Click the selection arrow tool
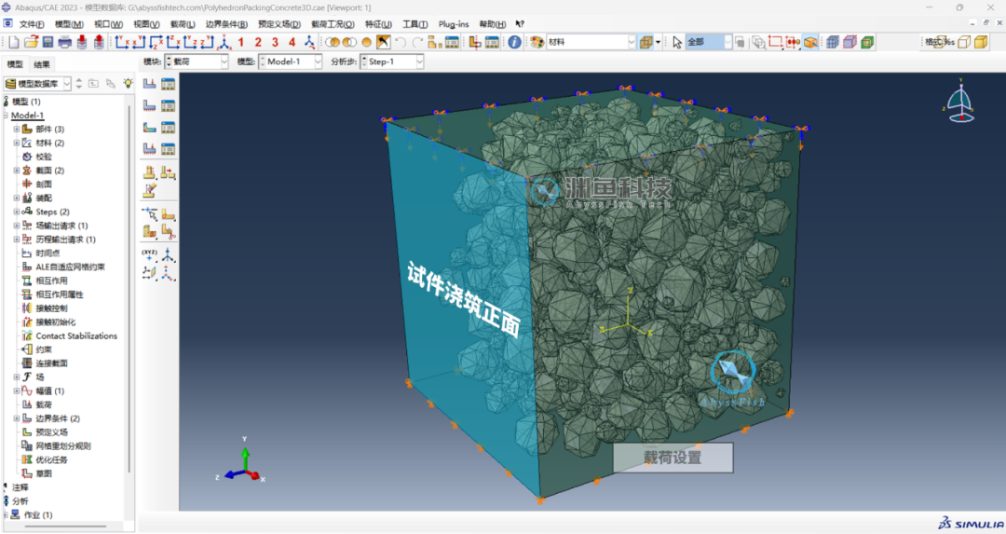Image resolution: width=1006 pixels, height=534 pixels. [677, 42]
